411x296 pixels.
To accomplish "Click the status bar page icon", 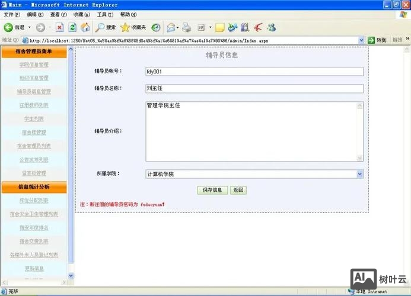I will click(4, 291).
